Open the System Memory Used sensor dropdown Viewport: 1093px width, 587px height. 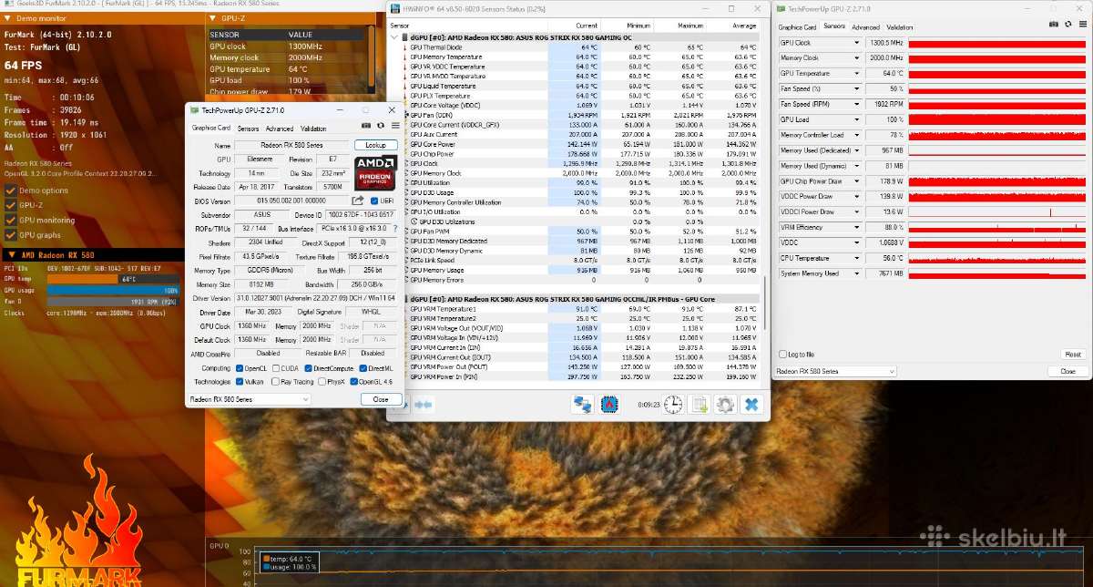pyautogui.click(x=856, y=274)
